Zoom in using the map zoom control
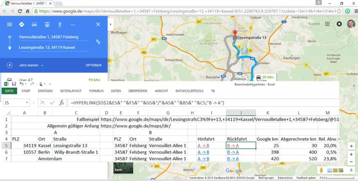The height and width of the screenshot is (181, 358). click(351, 154)
